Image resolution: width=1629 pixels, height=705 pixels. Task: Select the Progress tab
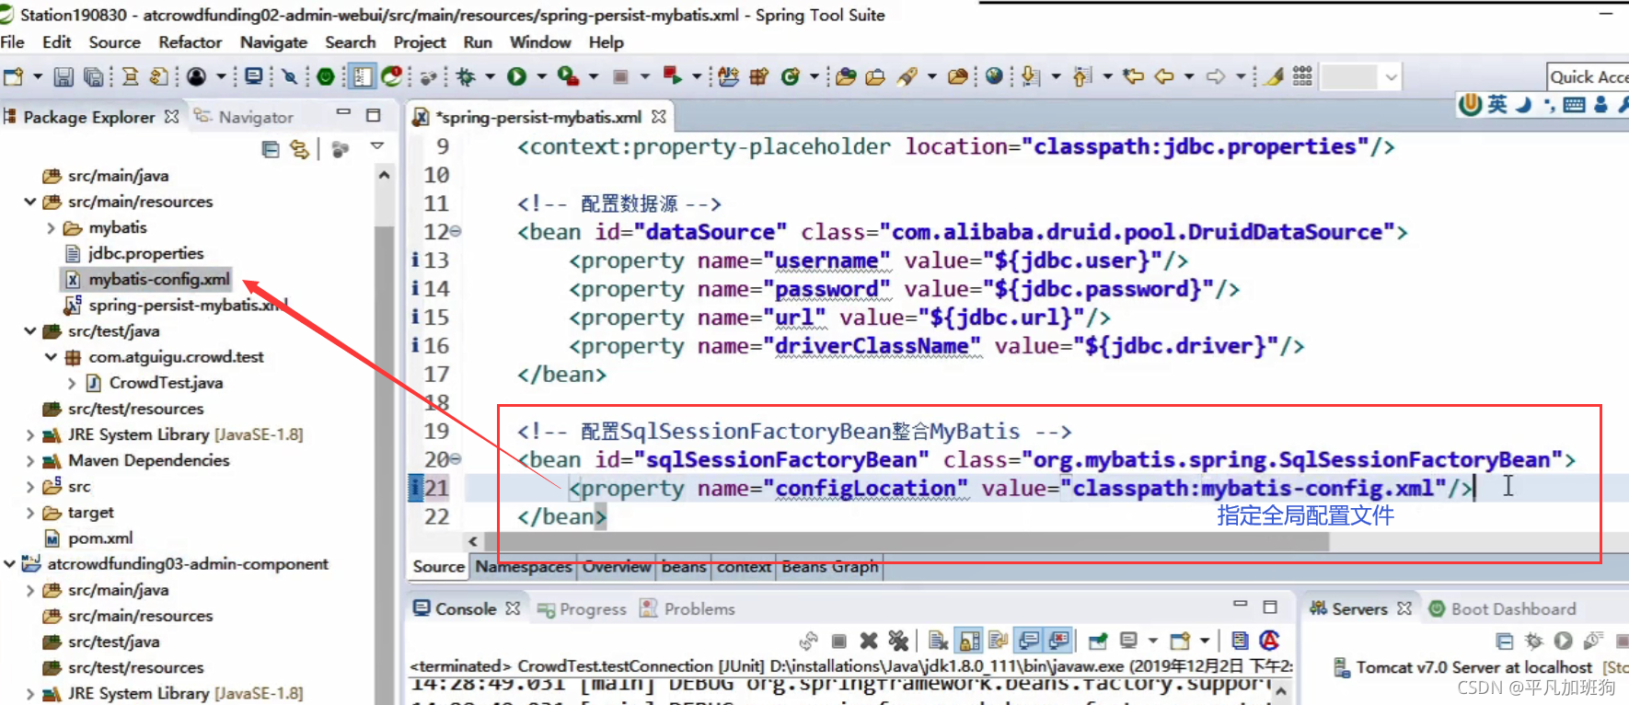click(582, 609)
